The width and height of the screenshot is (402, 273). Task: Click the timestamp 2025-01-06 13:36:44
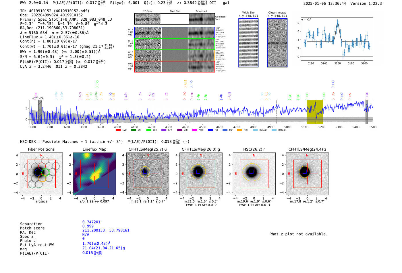click(324, 3)
